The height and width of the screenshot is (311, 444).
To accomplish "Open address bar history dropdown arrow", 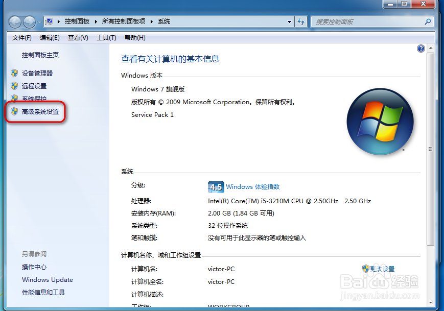I will coord(289,22).
